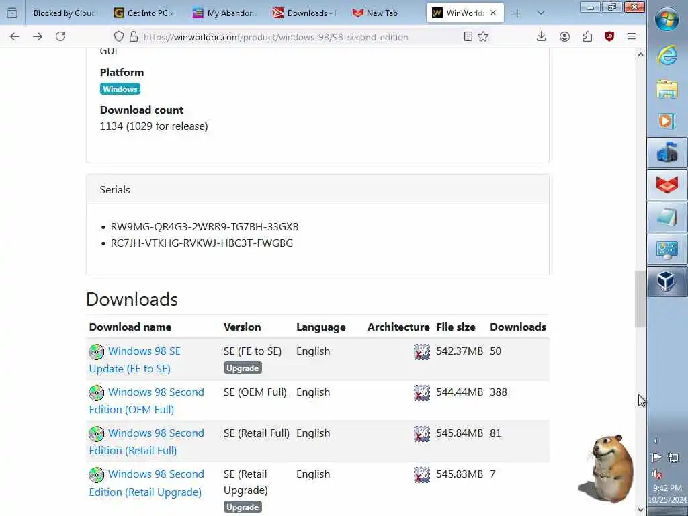The height and width of the screenshot is (516, 688).
Task: Click the Downloads column header
Action: [518, 327]
